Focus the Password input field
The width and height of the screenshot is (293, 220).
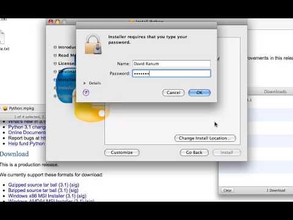coord(172,73)
